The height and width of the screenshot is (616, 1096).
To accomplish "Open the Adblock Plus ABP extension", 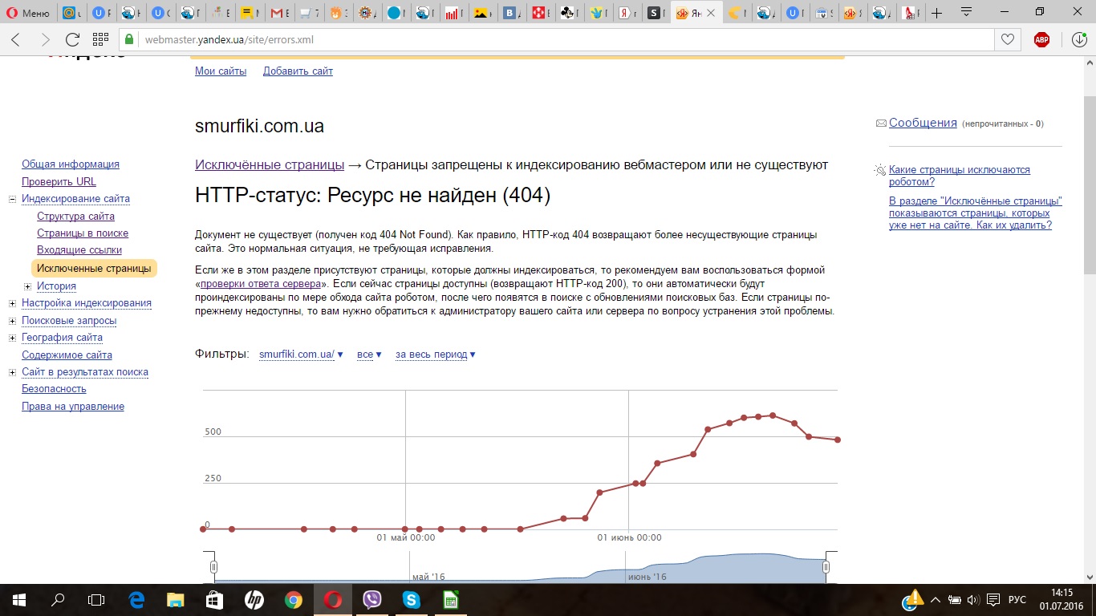I will click(1041, 39).
